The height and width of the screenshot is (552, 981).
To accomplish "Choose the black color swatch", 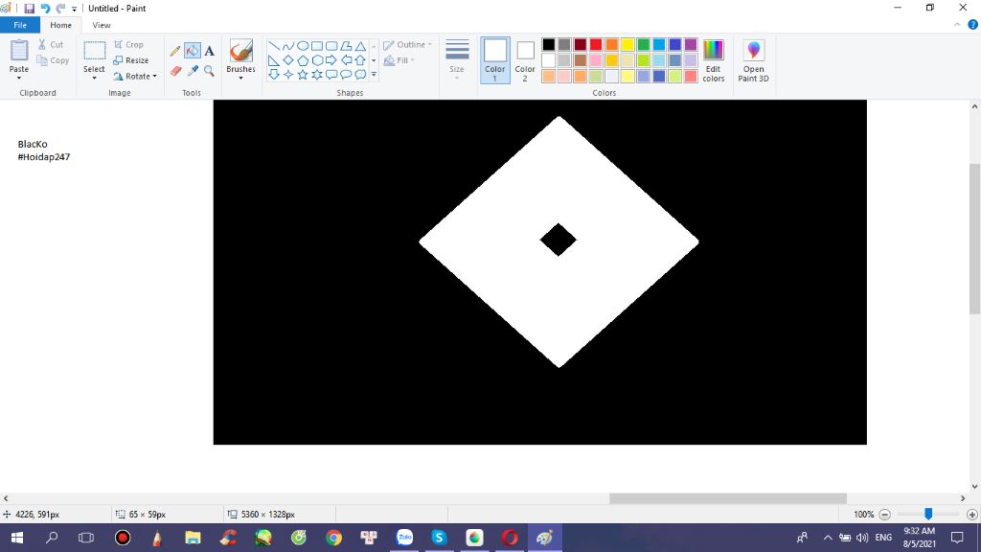I will (x=549, y=44).
